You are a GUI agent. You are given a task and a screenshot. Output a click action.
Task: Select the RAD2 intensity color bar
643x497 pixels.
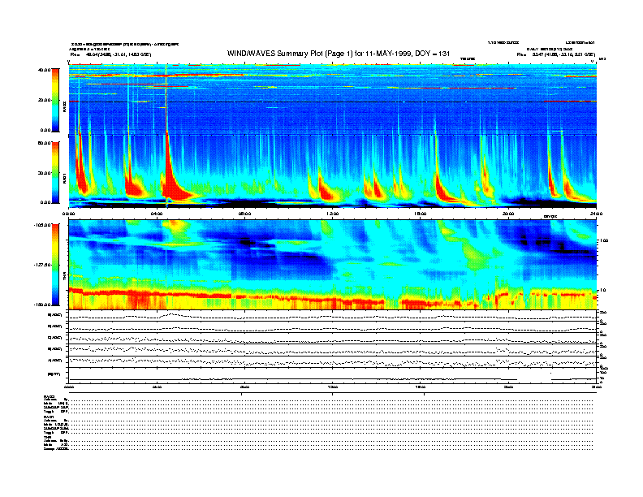(55, 100)
